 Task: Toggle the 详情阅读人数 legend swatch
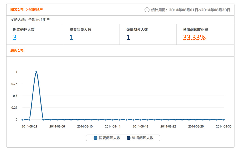coord(128,138)
